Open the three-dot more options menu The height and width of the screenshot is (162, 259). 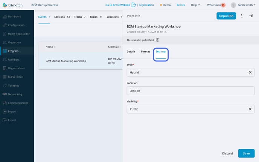click(x=242, y=16)
